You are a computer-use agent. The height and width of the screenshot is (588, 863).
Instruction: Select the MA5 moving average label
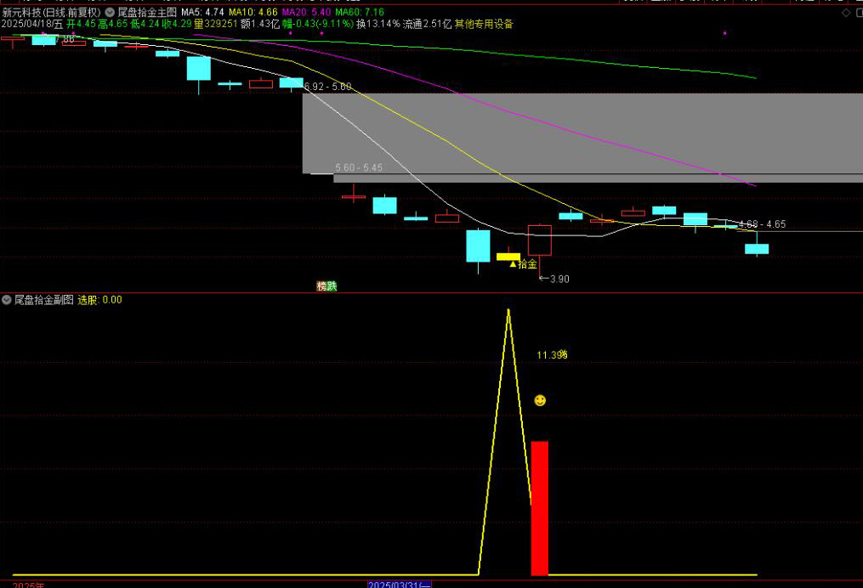click(202, 13)
